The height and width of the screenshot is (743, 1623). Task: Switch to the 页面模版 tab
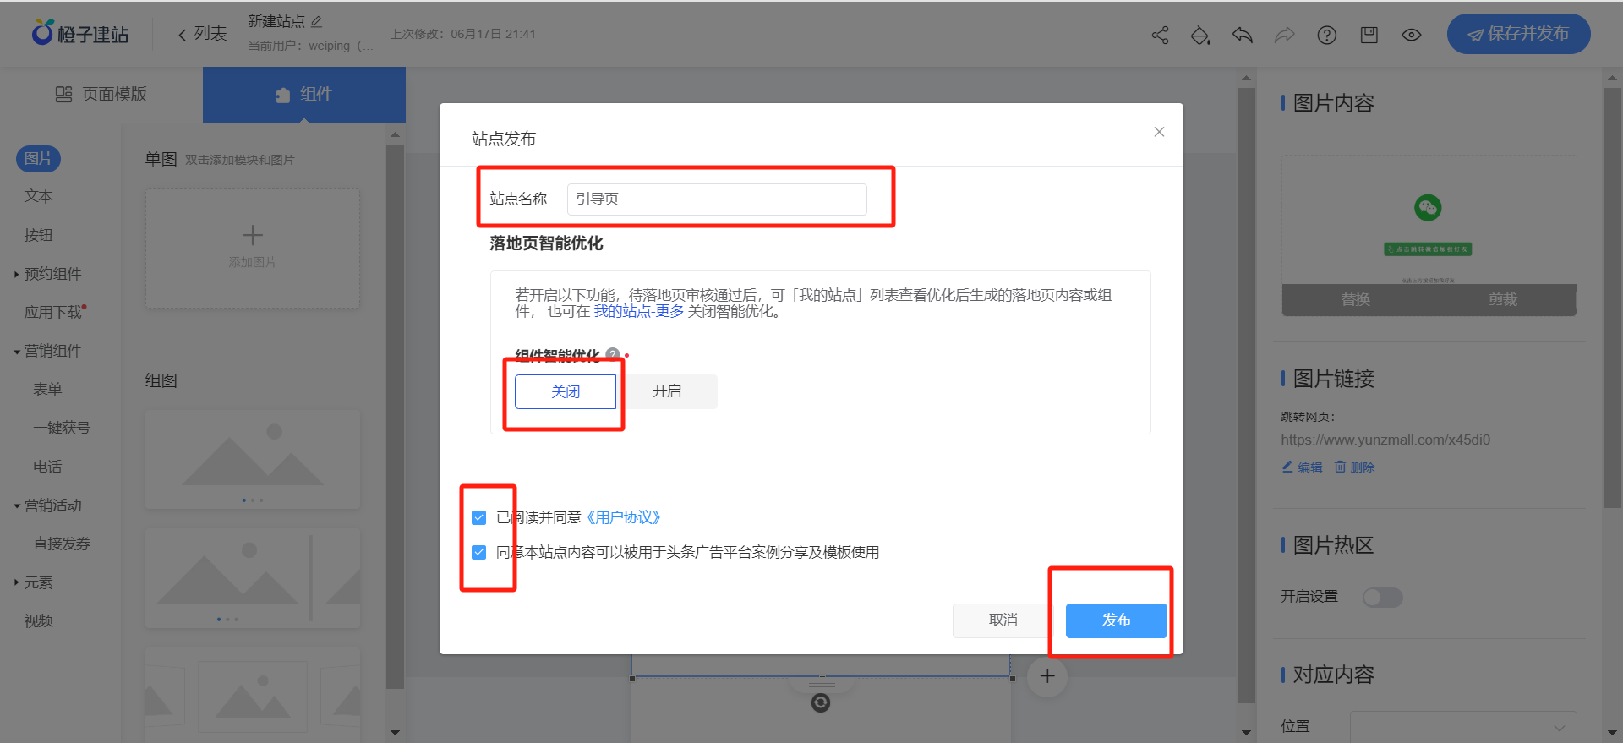click(101, 95)
